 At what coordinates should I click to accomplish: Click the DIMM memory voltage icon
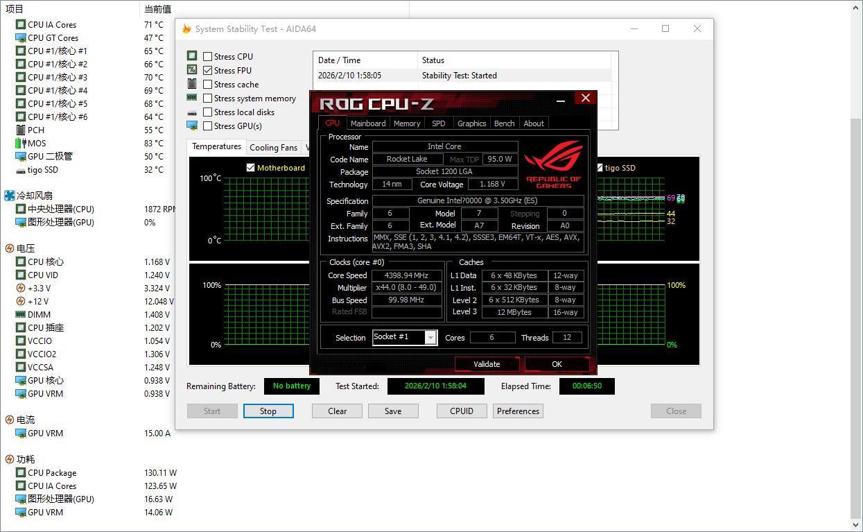tap(21, 314)
